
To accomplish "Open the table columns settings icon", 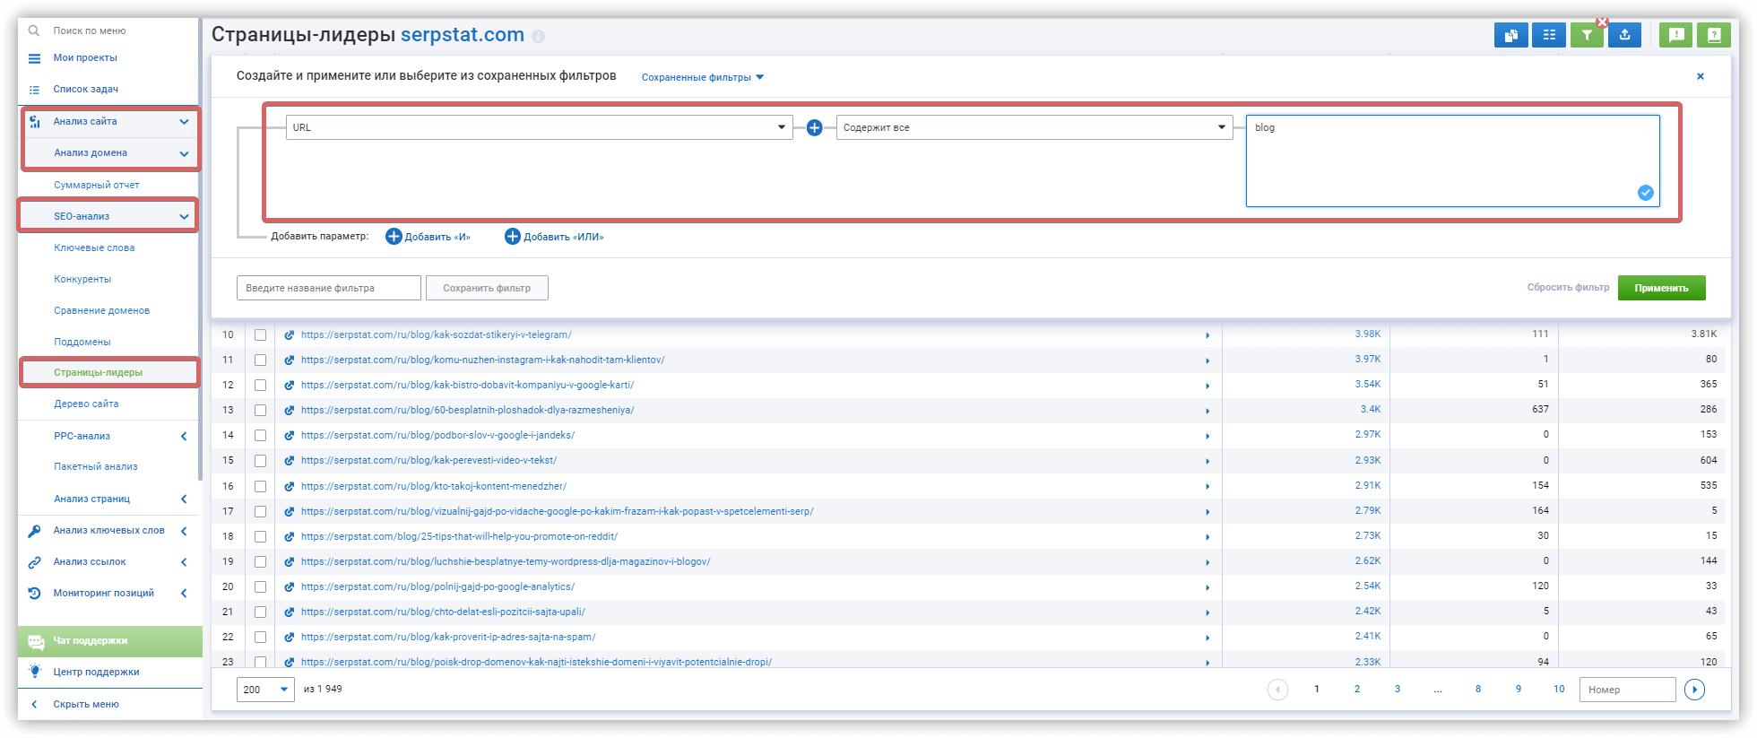I will pos(1549,35).
